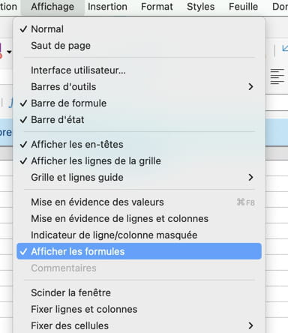
Task: Select Mise en évidence des valeurs
Action: 139,202
